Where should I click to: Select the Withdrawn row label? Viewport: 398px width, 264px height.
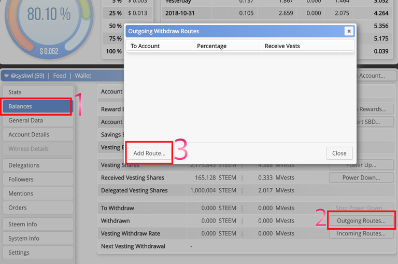pos(115,220)
